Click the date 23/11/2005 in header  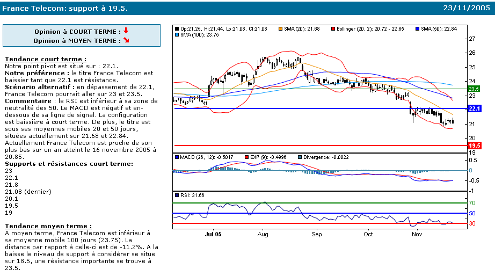click(466, 8)
